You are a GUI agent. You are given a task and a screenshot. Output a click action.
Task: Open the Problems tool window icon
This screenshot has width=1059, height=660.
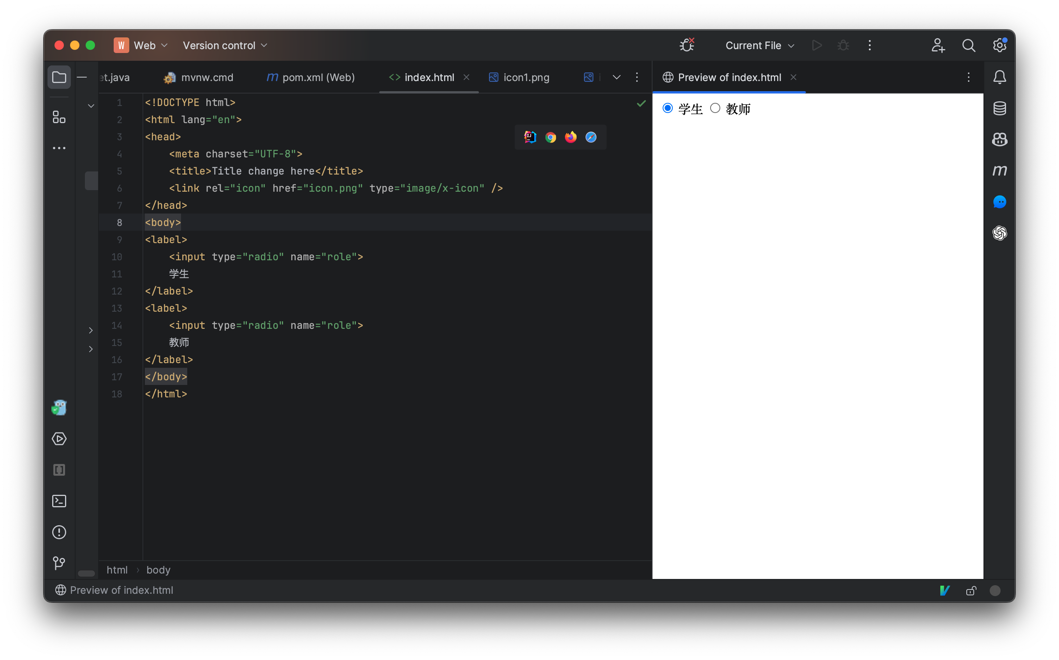(x=59, y=532)
